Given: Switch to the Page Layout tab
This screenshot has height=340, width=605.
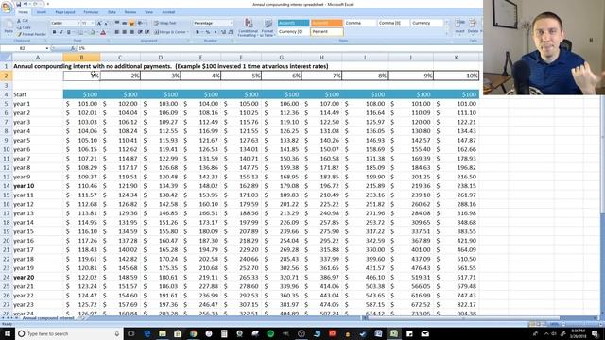Looking at the screenshot, I should (x=65, y=12).
